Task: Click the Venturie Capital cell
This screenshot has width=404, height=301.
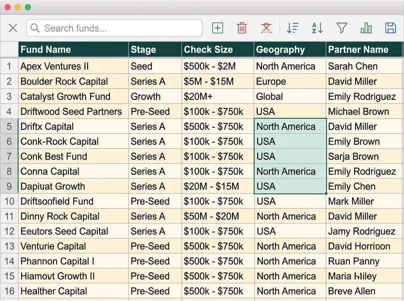Action: pyautogui.click(x=74, y=246)
